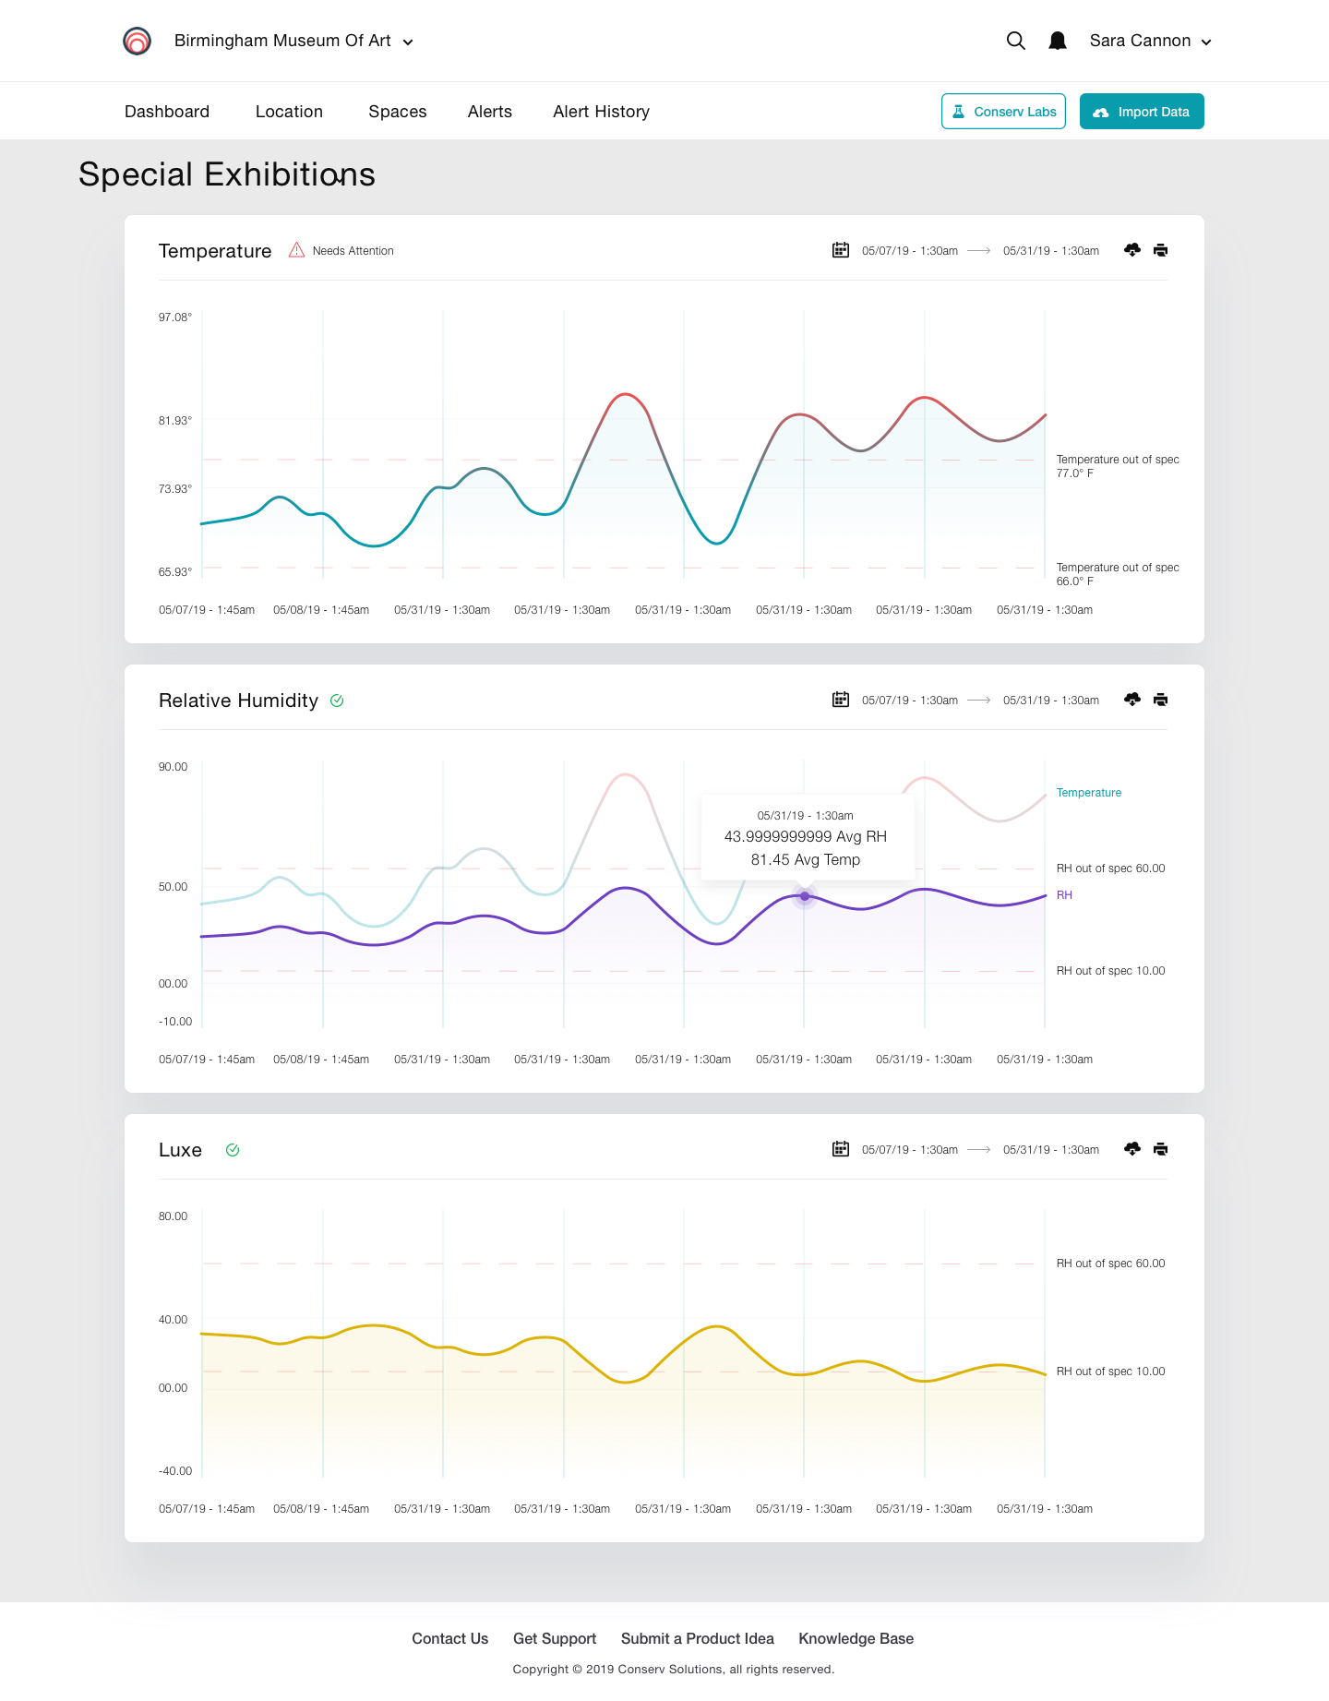Print the Relative Humidity chart
Screen dimensions: 1329x1701
[x=1161, y=700]
